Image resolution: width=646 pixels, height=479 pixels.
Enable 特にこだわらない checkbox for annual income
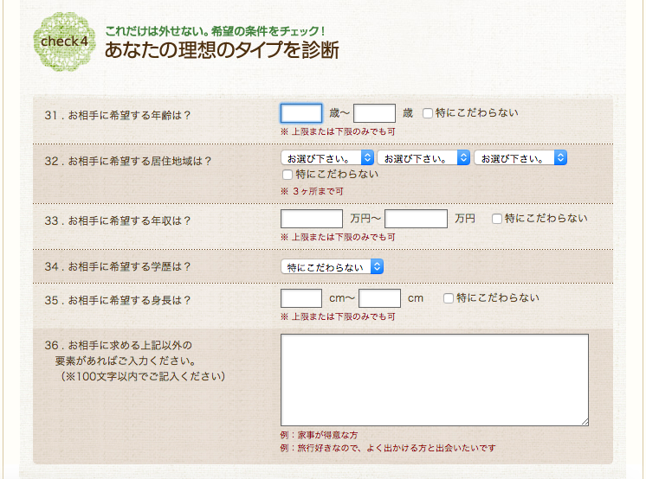click(497, 219)
